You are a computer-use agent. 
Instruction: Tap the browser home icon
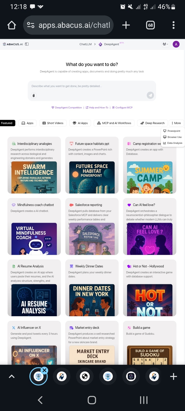click(12, 25)
